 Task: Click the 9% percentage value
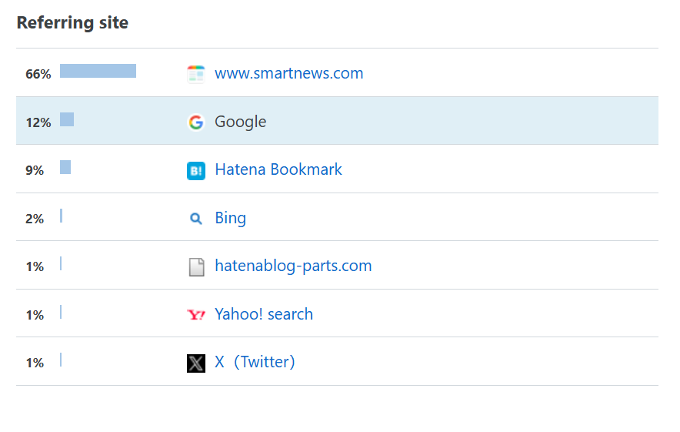pos(35,170)
